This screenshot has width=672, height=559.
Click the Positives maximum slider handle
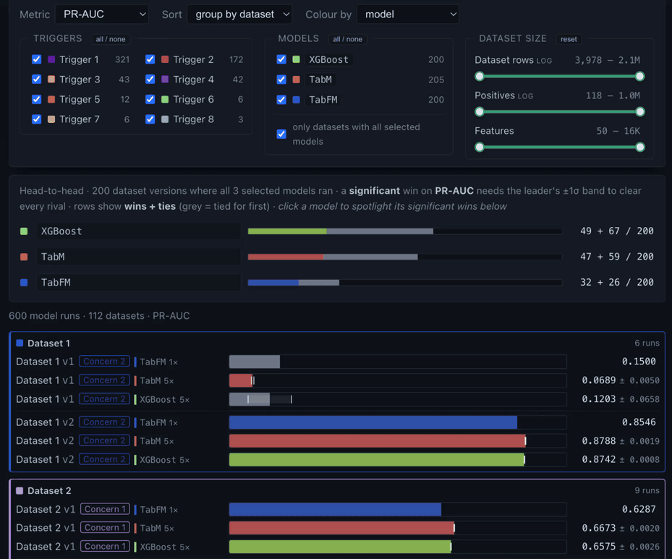[x=640, y=112]
